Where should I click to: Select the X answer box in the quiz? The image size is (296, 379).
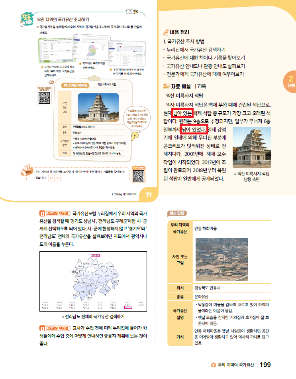tap(58, 178)
